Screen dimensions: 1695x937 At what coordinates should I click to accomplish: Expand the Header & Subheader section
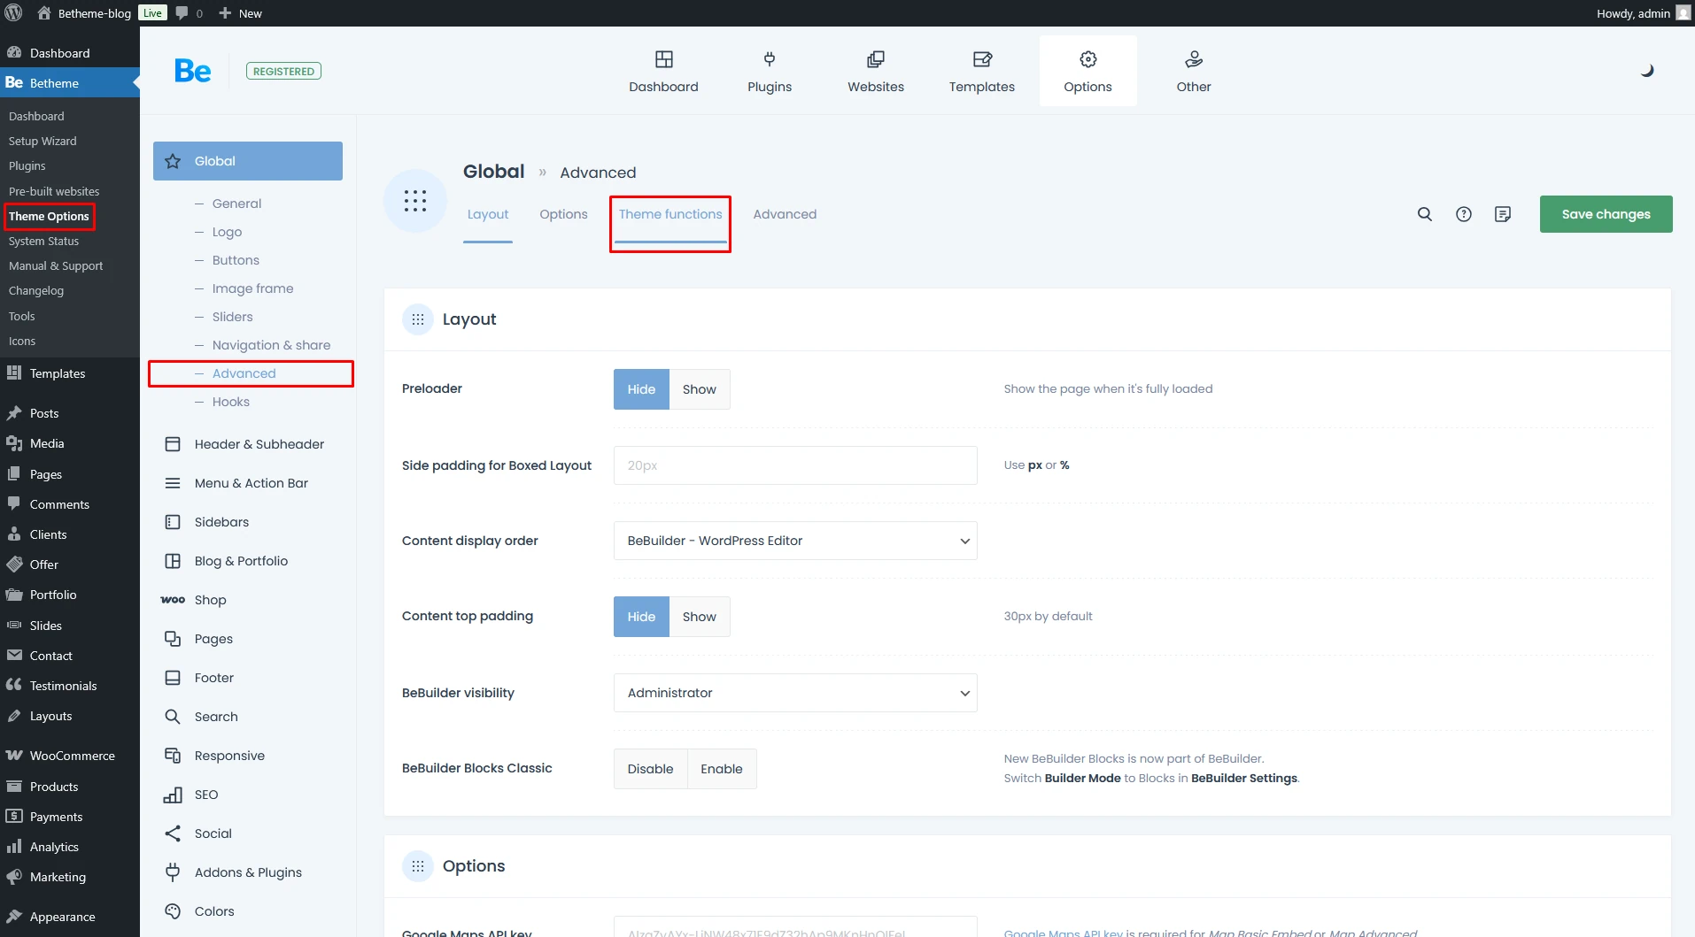[x=259, y=443]
